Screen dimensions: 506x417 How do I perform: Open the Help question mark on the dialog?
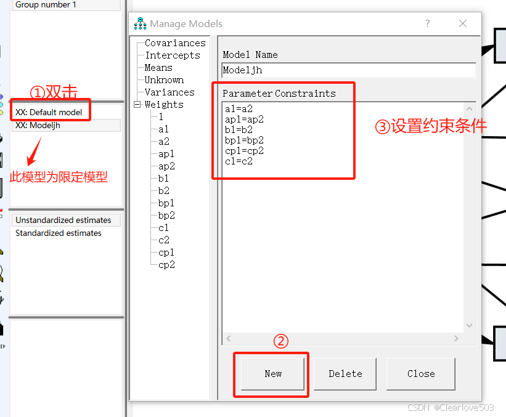427,23
